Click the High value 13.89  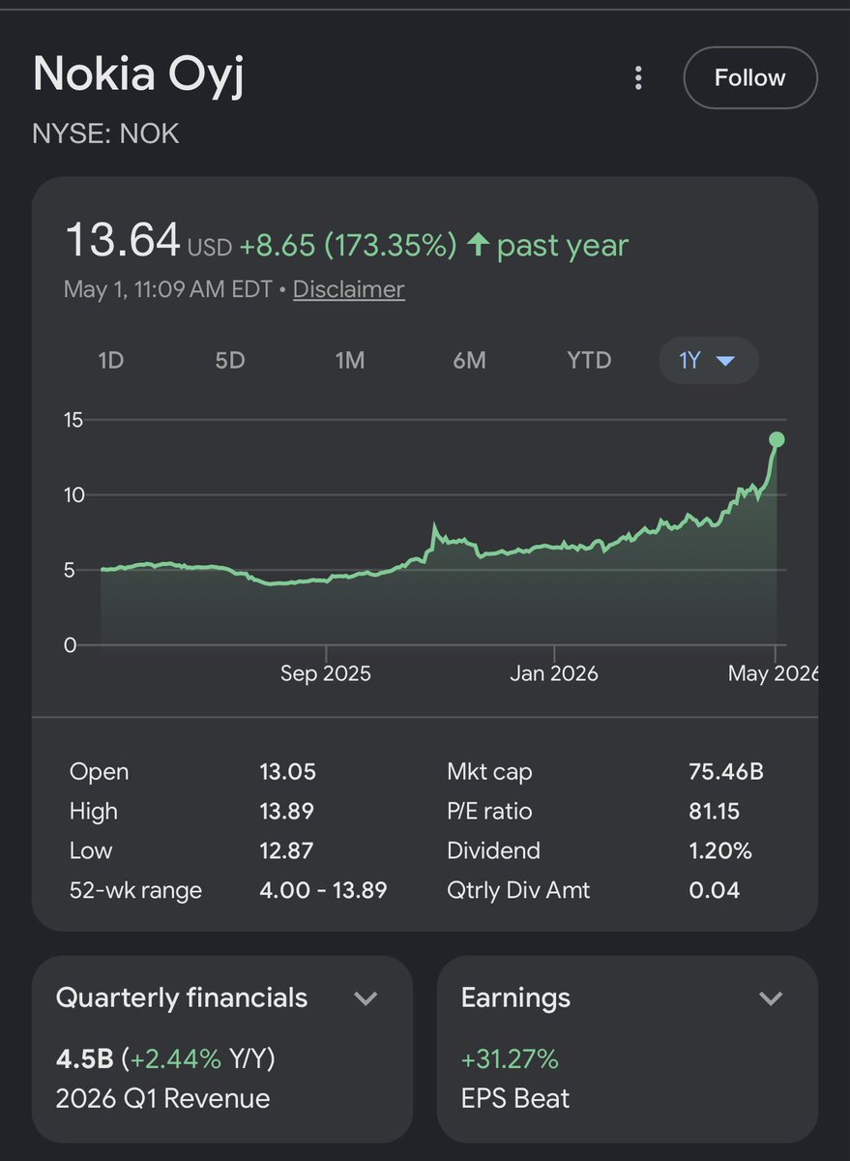(286, 811)
